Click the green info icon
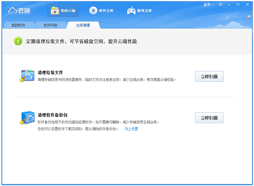 (x=18, y=41)
